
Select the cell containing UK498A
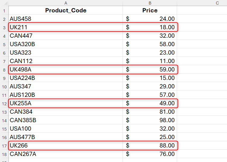click(66, 70)
